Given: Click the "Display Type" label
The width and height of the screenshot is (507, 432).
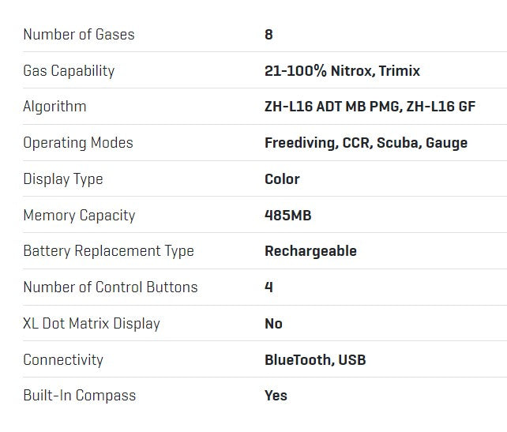Looking at the screenshot, I should (63, 179).
